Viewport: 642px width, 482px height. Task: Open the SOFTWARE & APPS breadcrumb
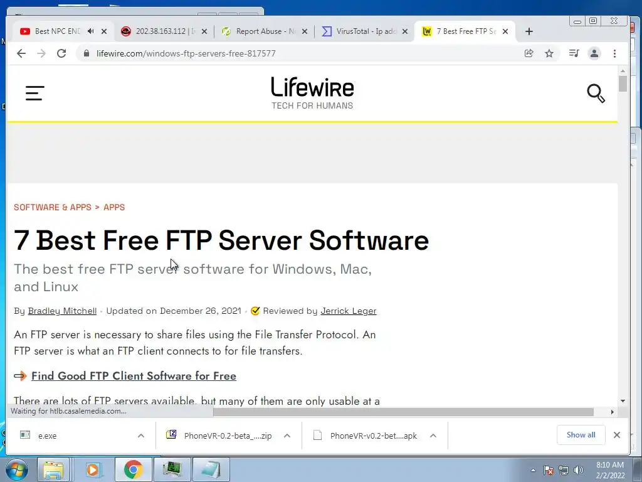[x=53, y=207]
